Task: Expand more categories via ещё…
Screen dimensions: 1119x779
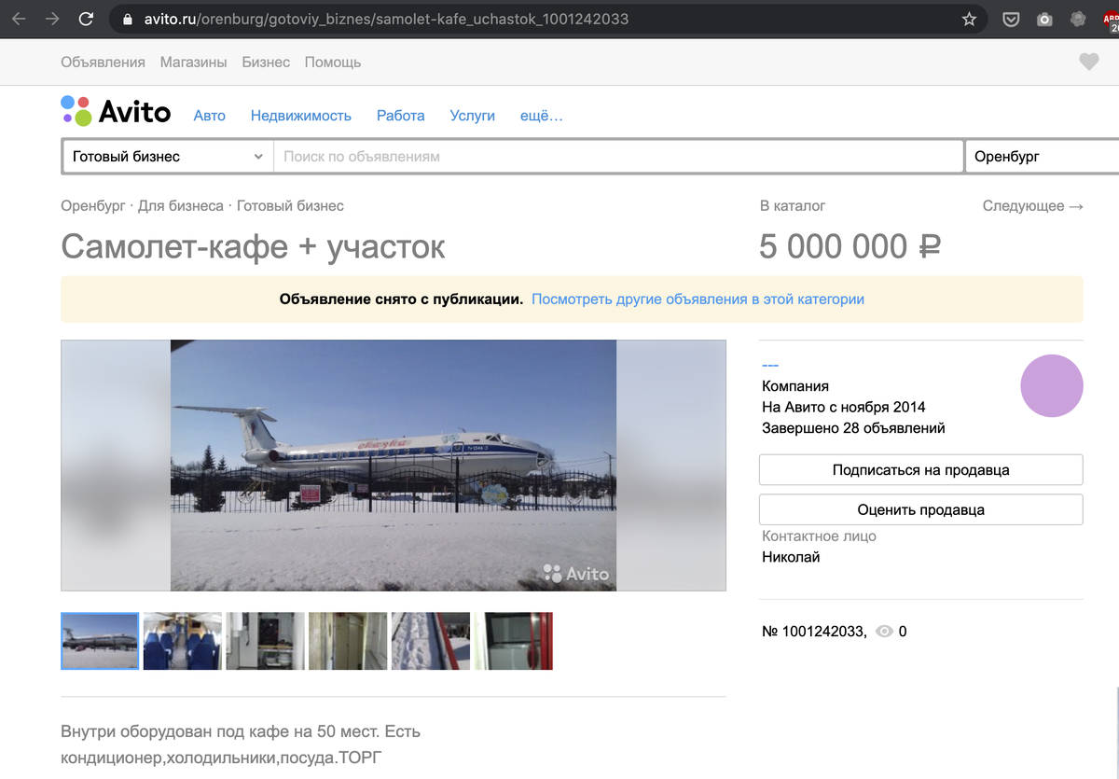Action: [x=542, y=116]
